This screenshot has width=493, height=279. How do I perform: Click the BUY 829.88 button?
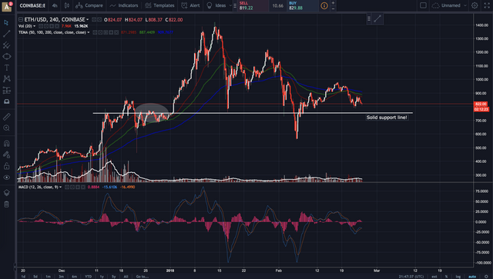pyautogui.click(x=302, y=5)
